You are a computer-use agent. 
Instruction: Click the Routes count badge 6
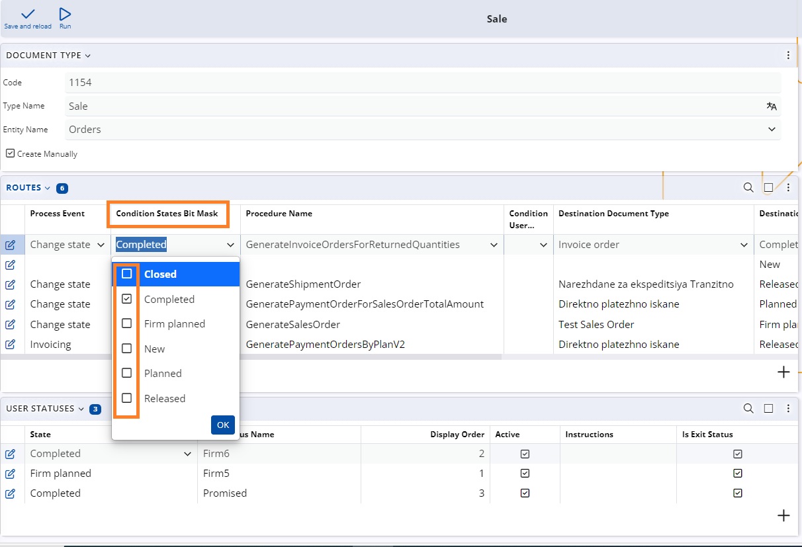pyautogui.click(x=62, y=189)
